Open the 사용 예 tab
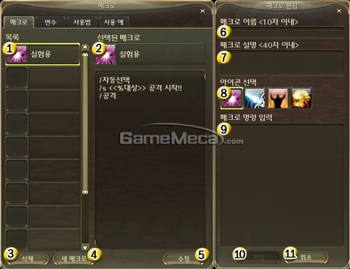This screenshot has width=350, height=269. coord(114,22)
